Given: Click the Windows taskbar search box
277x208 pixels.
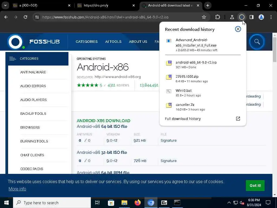Looking at the screenshot, I should tap(52, 203).
